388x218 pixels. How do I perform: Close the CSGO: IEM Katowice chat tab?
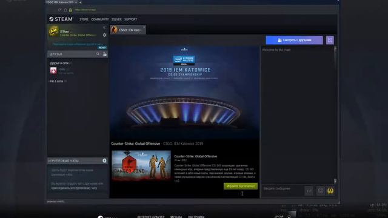pyautogui.click(x=144, y=27)
